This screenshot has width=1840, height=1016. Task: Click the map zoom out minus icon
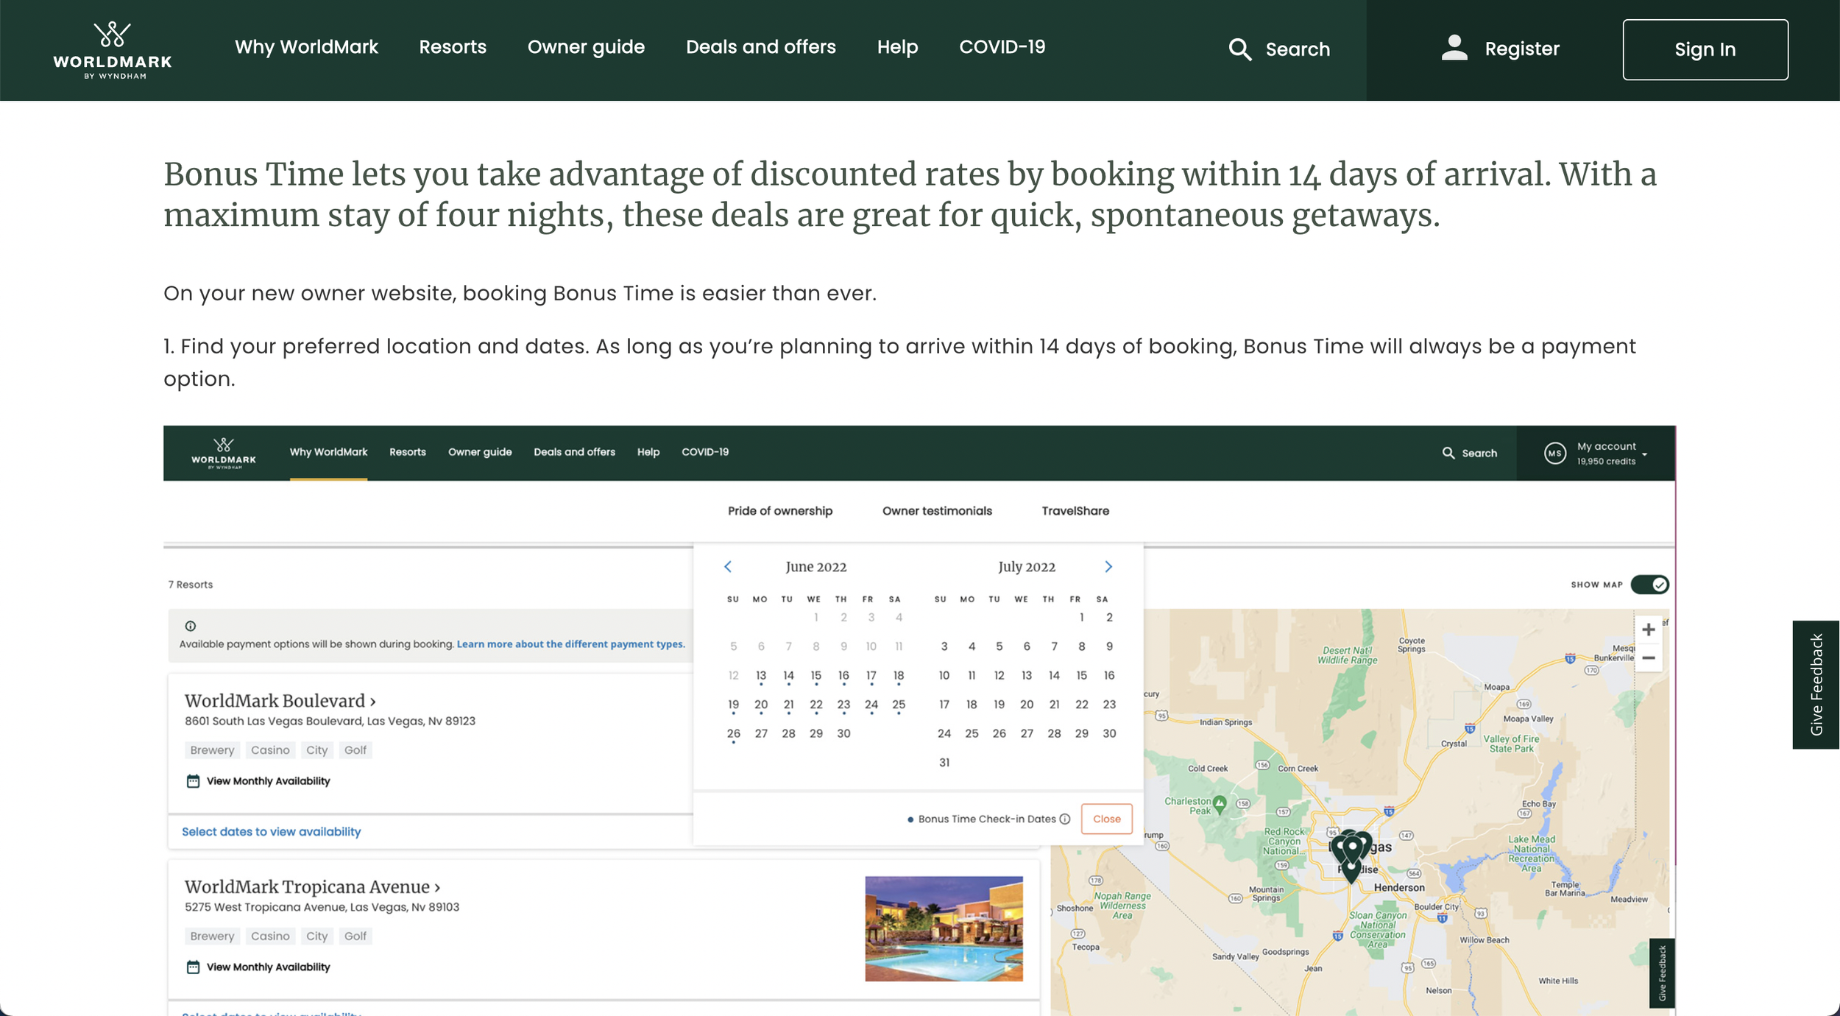[x=1649, y=658]
